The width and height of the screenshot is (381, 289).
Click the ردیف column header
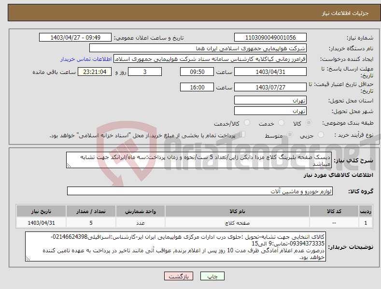click(366, 211)
